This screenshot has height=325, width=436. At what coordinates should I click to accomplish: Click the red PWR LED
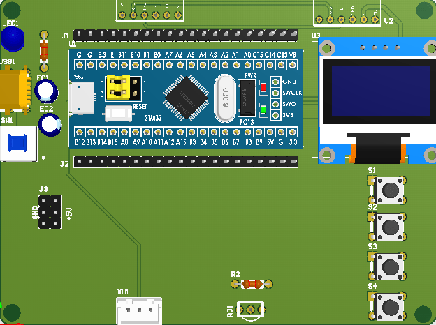click(263, 88)
